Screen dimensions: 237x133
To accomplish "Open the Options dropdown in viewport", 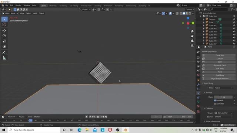I will point(190,10).
